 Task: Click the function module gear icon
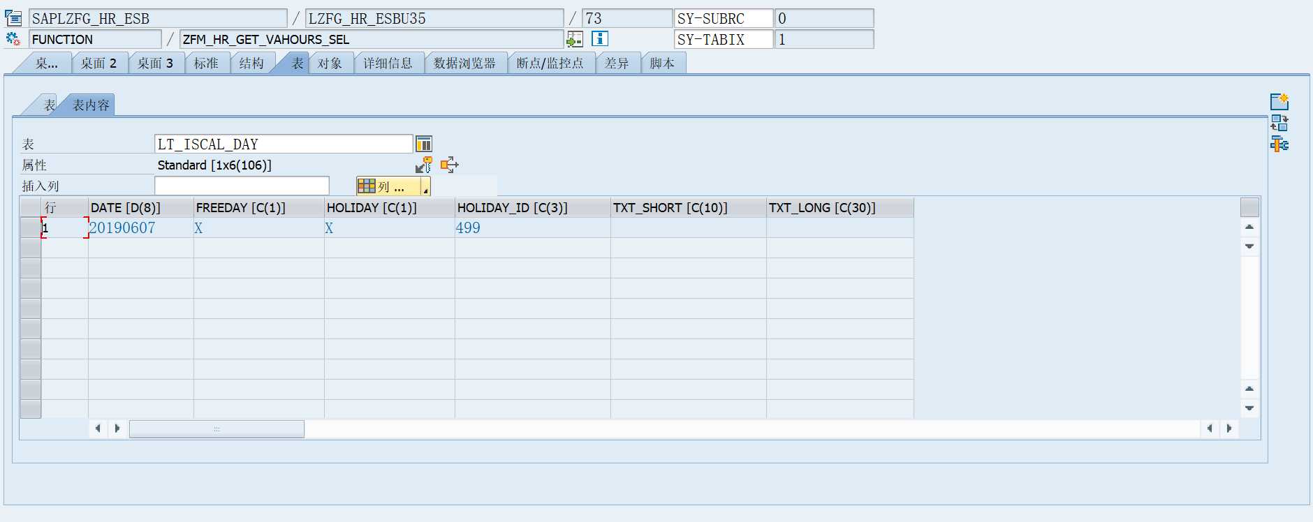point(13,39)
